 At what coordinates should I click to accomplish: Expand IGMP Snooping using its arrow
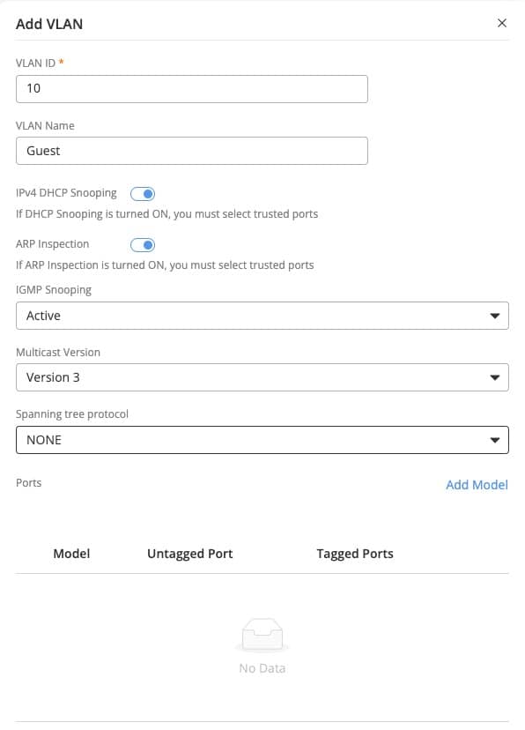point(495,317)
